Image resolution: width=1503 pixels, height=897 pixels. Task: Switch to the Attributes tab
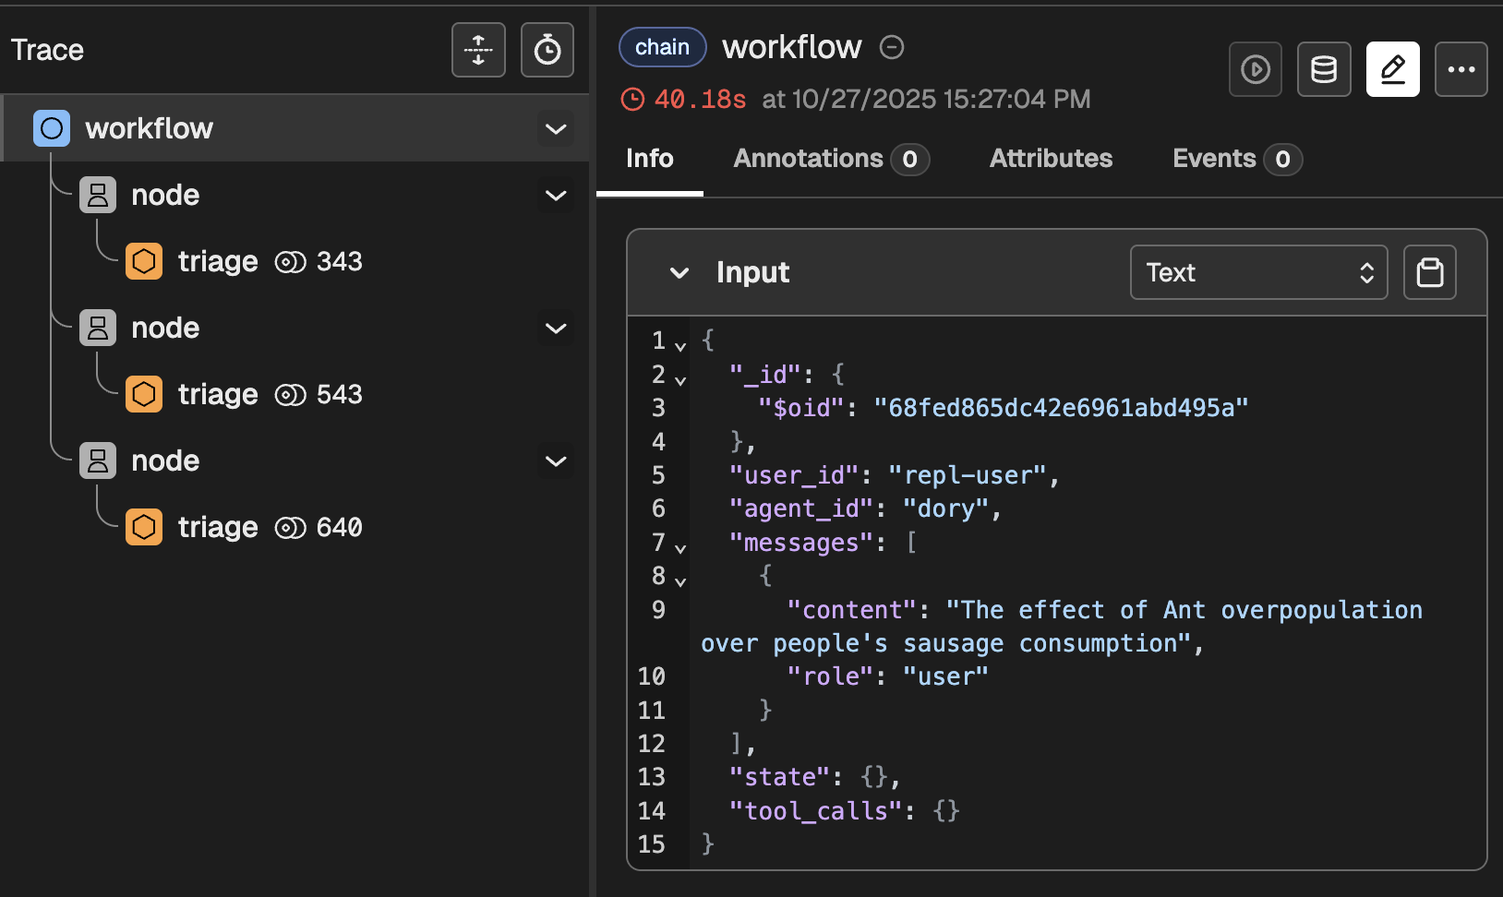click(x=1051, y=159)
